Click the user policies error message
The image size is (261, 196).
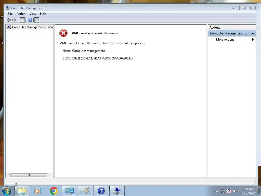click(x=103, y=43)
